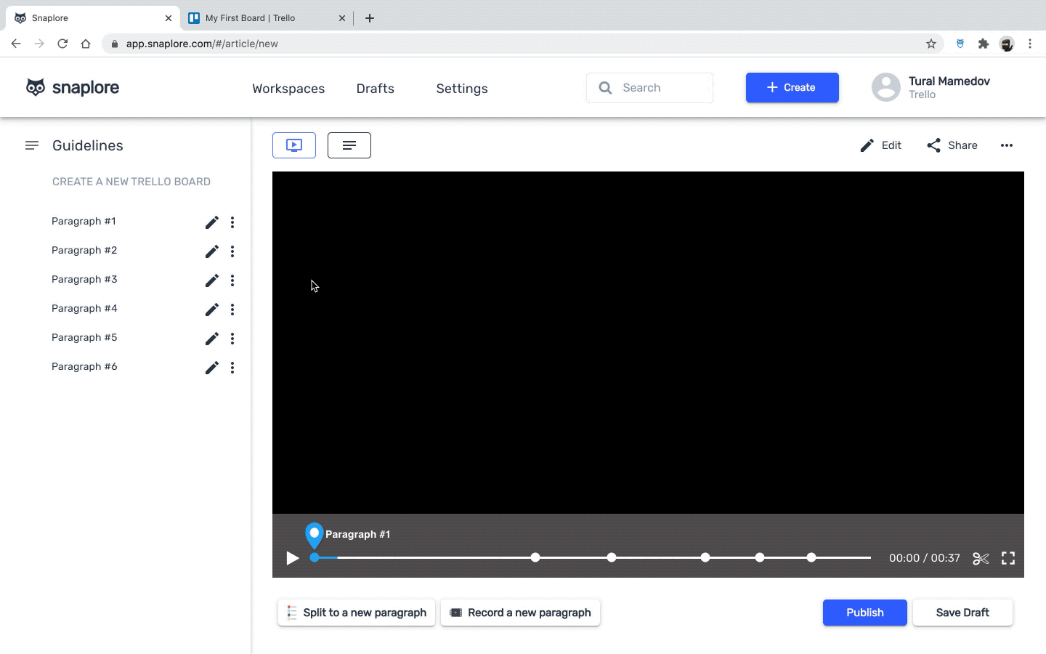The image size is (1046, 654).
Task: Switch to video view mode
Action: tap(294, 145)
